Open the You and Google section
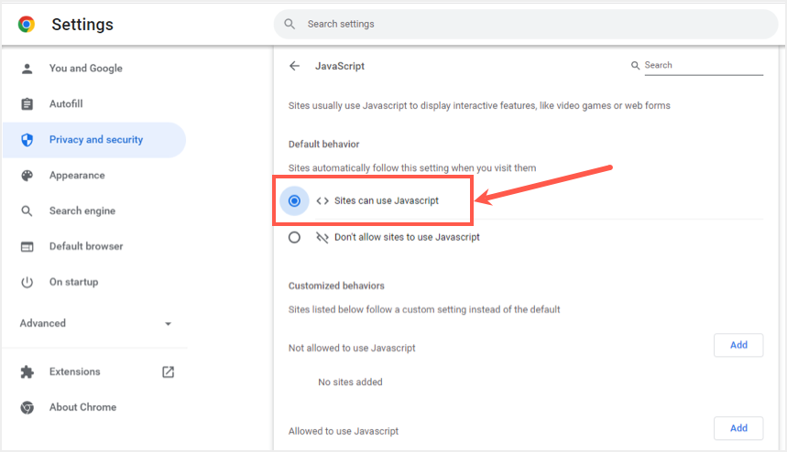Image resolution: width=787 pixels, height=452 pixels. [85, 69]
